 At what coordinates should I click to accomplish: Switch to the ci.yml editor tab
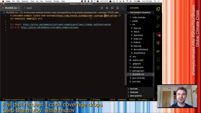(x=29, y=8)
